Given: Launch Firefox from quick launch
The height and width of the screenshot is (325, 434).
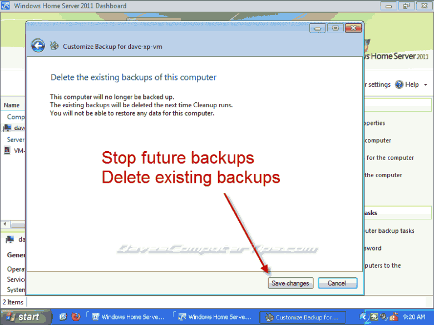Looking at the screenshot, I should click(x=76, y=317).
